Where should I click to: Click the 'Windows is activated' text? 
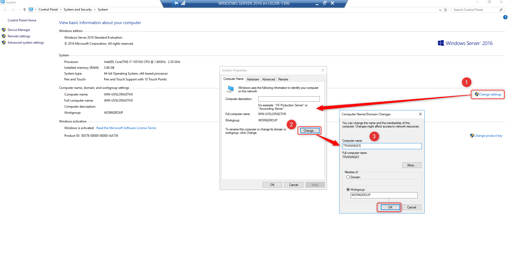tap(79, 128)
